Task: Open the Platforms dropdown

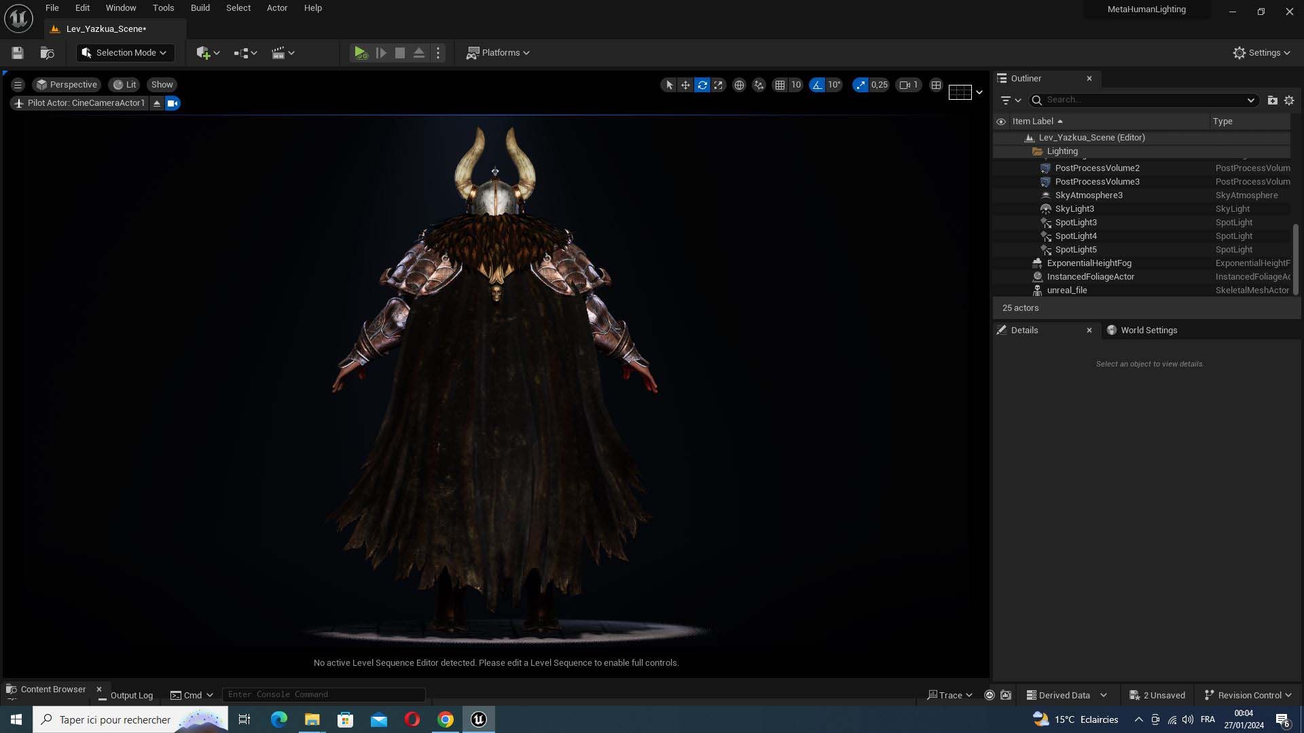Action: click(x=498, y=53)
